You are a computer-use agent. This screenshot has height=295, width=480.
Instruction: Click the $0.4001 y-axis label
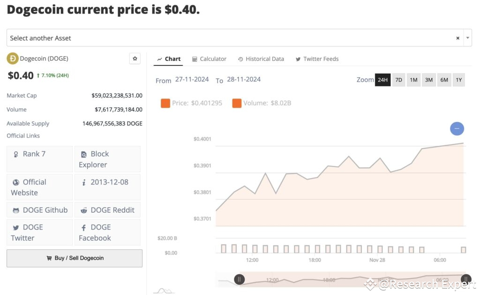click(x=202, y=139)
